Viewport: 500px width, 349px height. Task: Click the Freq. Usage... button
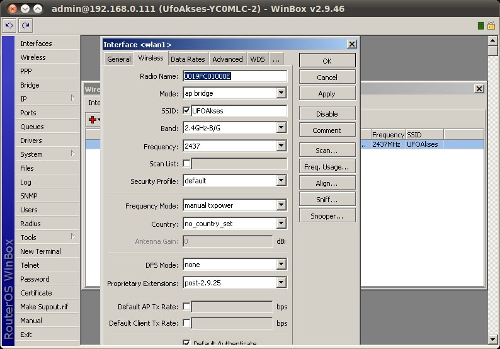click(327, 167)
